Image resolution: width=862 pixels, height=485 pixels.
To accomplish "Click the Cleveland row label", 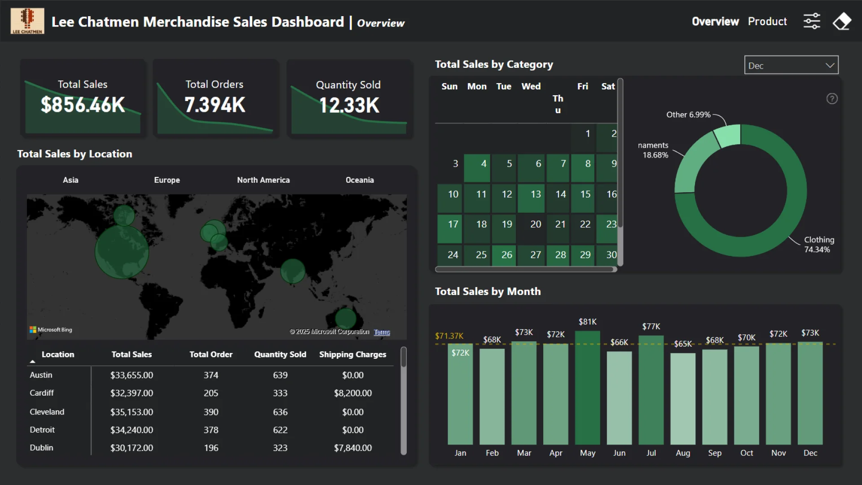I will click(x=47, y=412).
